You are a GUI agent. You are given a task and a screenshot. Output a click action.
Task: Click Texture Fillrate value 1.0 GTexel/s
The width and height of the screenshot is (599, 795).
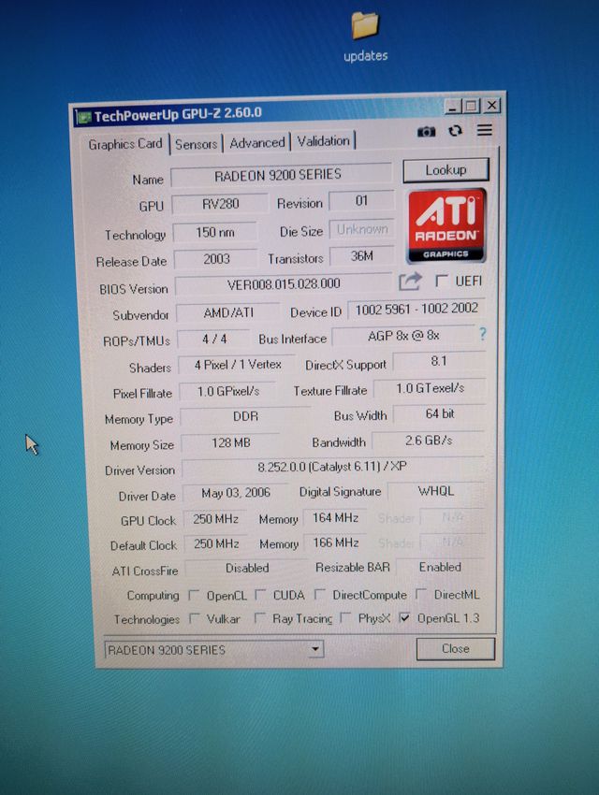pyautogui.click(x=430, y=388)
